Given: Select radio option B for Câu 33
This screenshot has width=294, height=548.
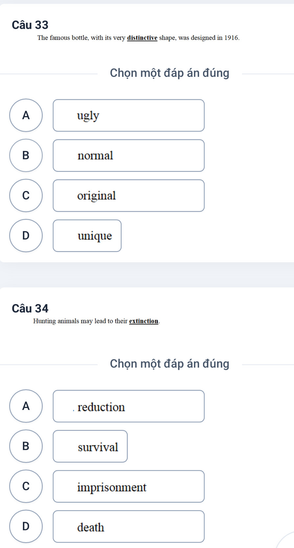Looking at the screenshot, I should click(x=26, y=155).
